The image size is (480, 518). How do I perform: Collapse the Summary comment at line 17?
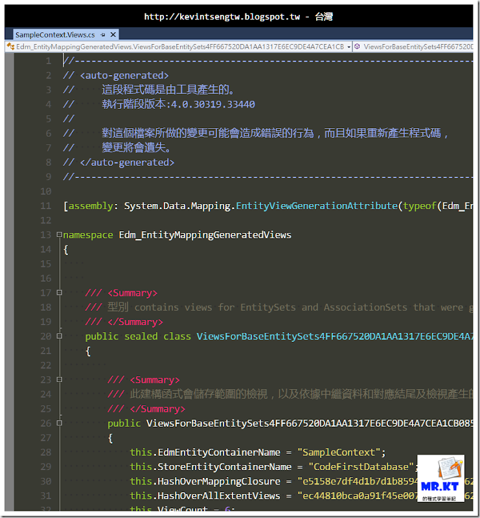(x=59, y=293)
